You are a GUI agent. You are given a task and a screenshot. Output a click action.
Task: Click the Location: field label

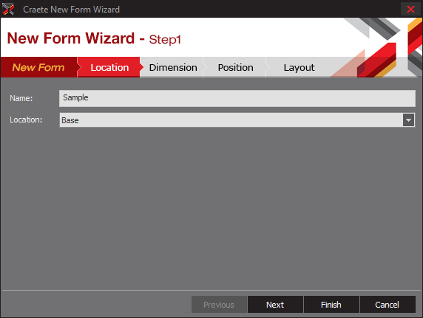click(x=26, y=120)
